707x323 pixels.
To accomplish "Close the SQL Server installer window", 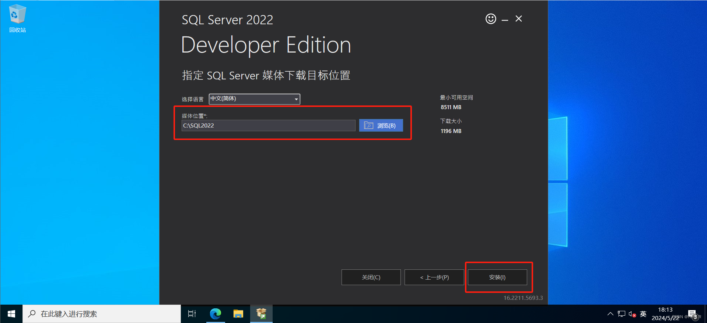I will (519, 19).
